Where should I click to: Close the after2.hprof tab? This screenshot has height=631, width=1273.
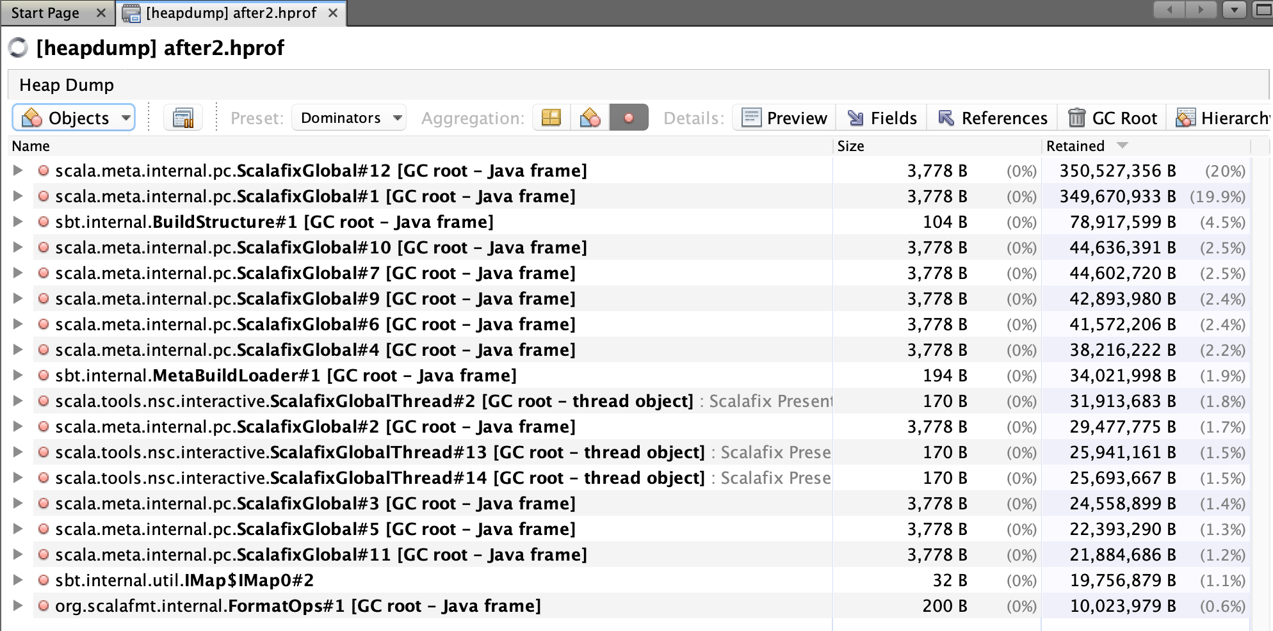(x=332, y=12)
